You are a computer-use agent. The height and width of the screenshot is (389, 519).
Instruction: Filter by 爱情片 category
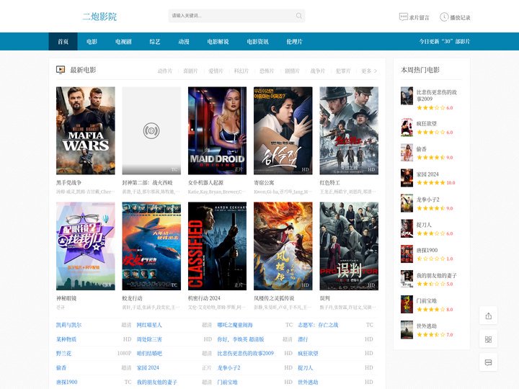click(x=216, y=71)
